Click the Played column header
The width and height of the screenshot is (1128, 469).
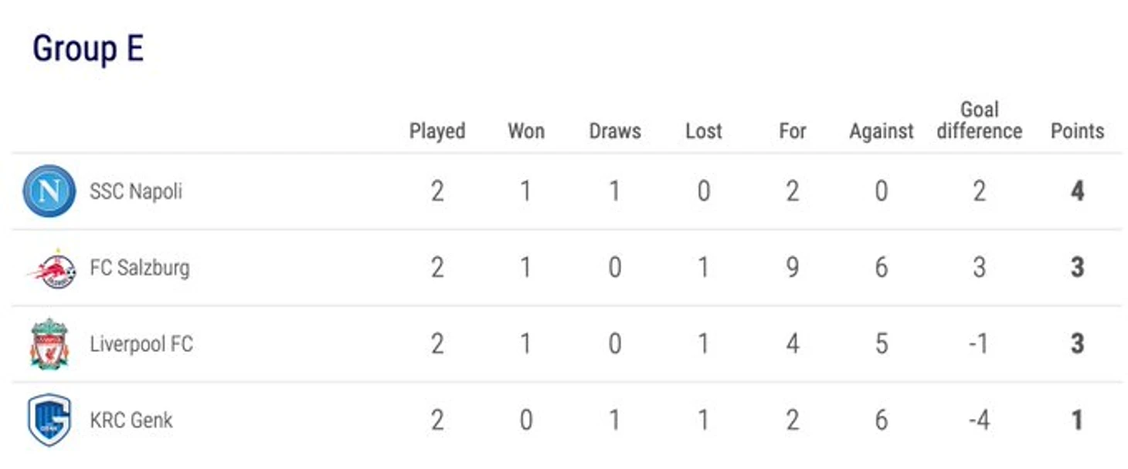tap(437, 131)
